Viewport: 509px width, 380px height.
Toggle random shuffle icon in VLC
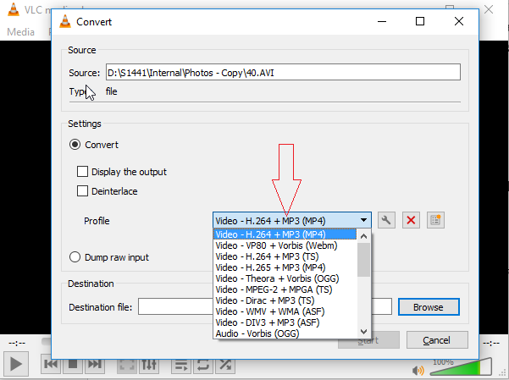[224, 365]
